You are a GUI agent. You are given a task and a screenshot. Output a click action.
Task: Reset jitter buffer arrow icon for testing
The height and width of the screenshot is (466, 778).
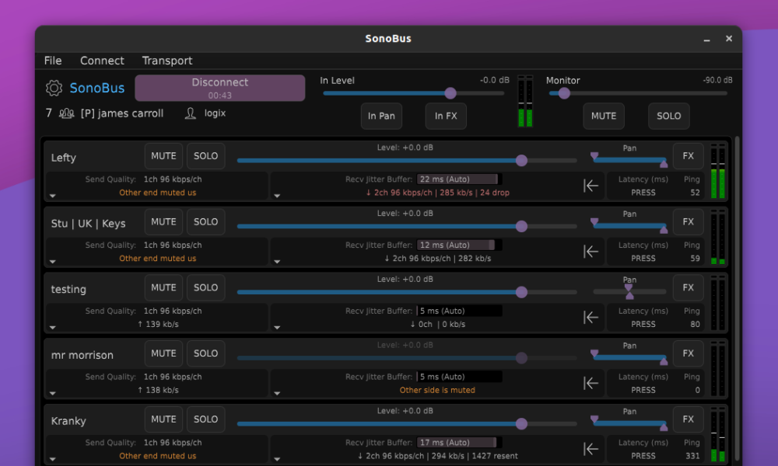[591, 318]
